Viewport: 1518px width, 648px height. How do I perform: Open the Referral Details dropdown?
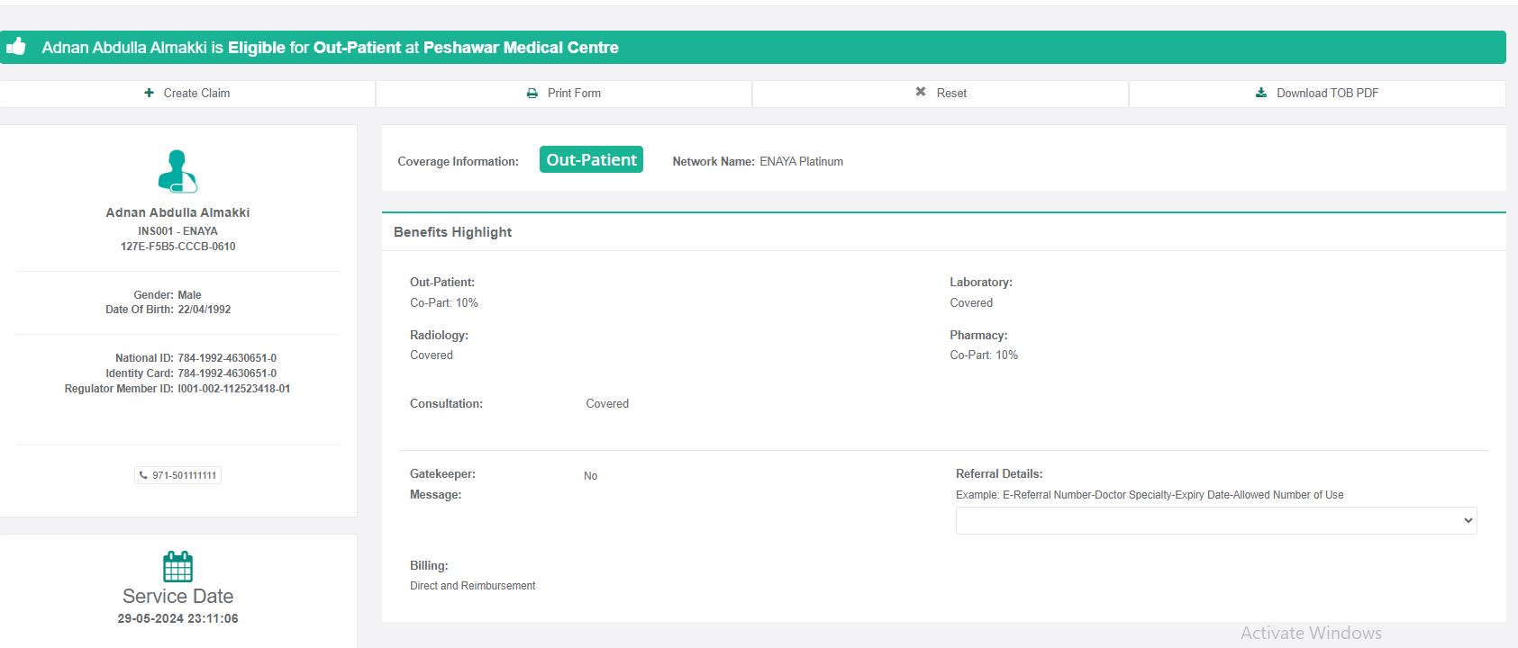1215,520
